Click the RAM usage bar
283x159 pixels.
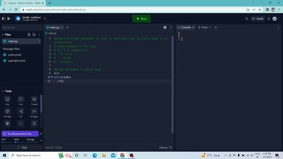[19, 142]
